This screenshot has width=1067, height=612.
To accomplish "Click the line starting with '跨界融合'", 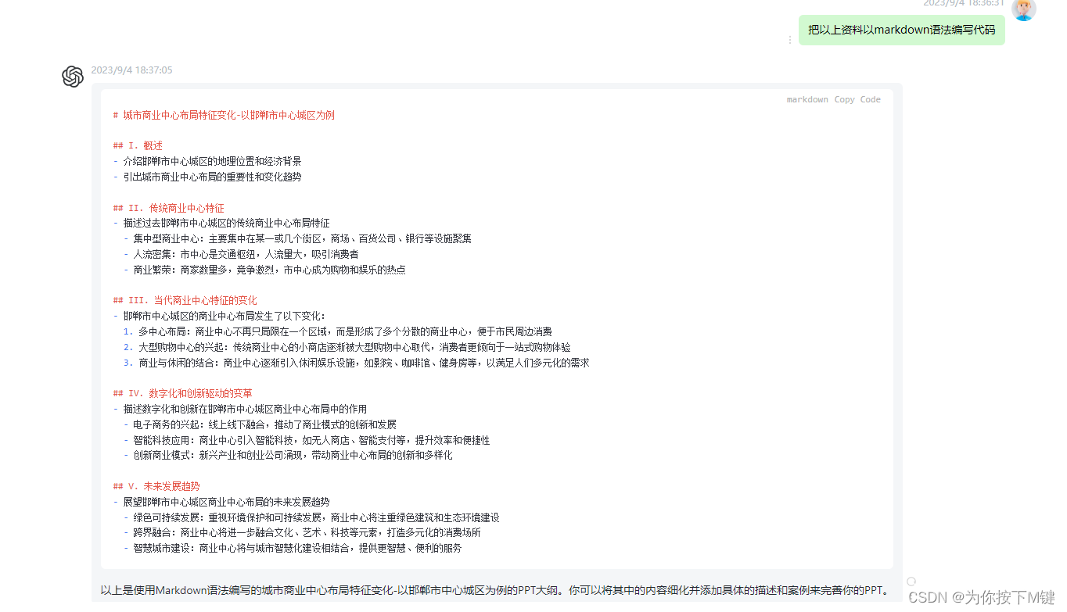I will (x=302, y=532).
